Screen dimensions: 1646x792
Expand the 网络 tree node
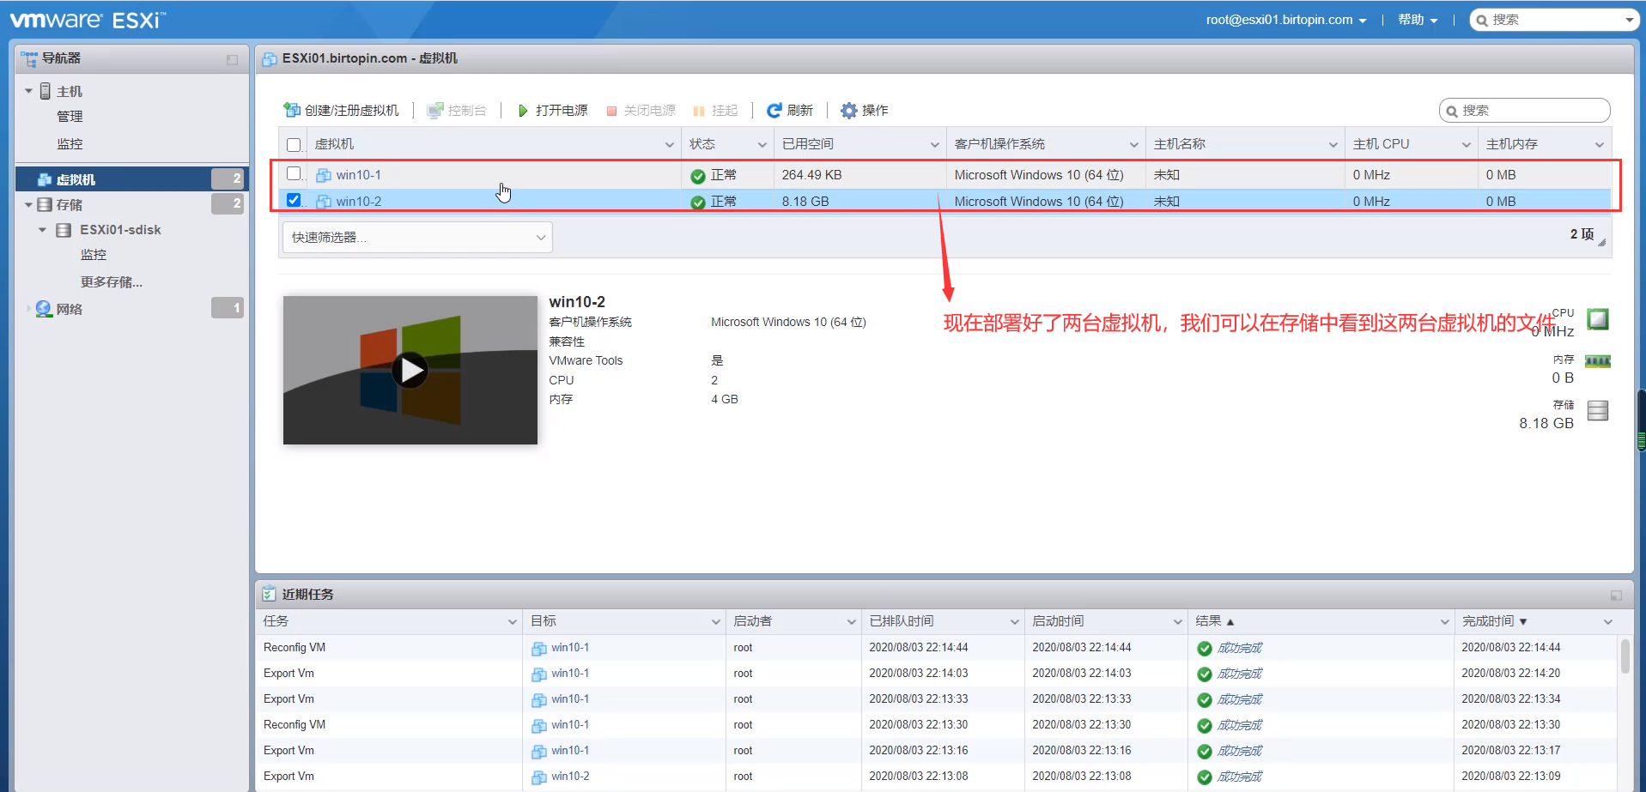(28, 309)
